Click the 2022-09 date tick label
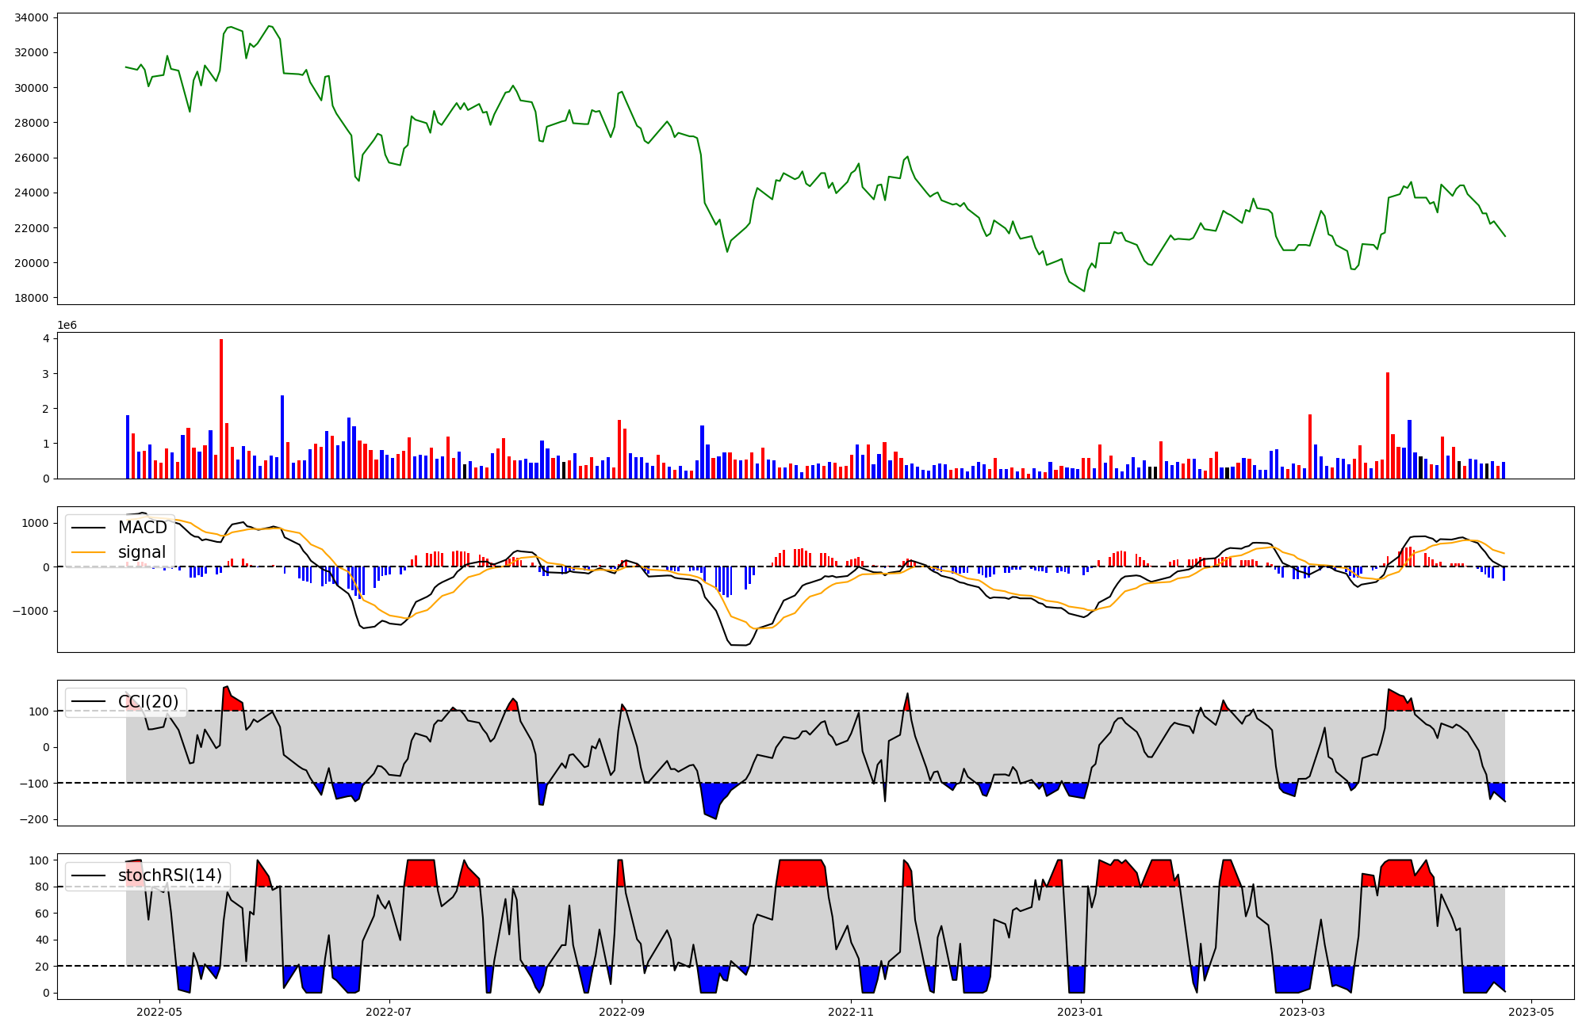The height and width of the screenshot is (1030, 1586). coord(622,1012)
